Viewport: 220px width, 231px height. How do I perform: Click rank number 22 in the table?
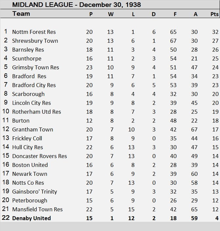(x=5, y=218)
